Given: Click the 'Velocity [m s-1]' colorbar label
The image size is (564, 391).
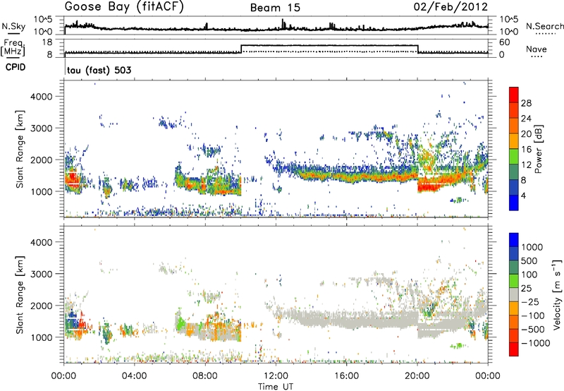Looking at the screenshot, I should point(557,294).
